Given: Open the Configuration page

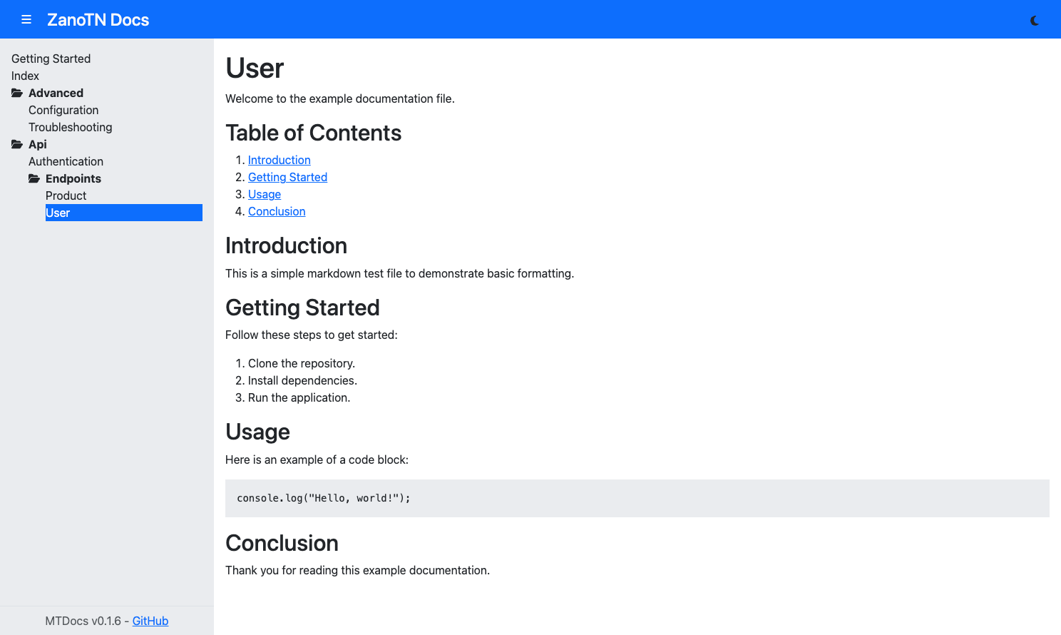Looking at the screenshot, I should coord(63,110).
